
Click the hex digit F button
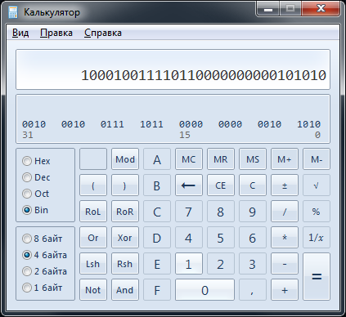(x=157, y=290)
